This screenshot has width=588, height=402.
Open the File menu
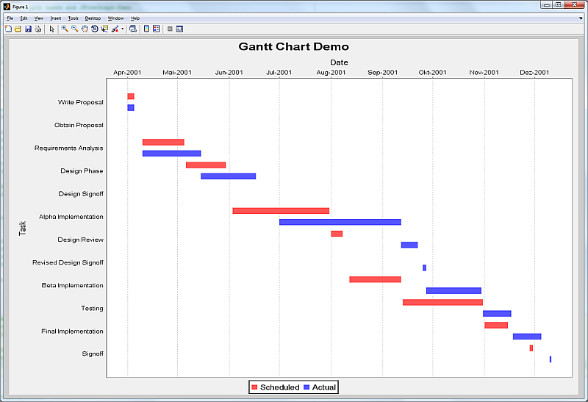click(x=10, y=18)
